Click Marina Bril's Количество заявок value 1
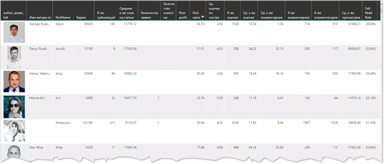384x164 pixels. click(158, 98)
